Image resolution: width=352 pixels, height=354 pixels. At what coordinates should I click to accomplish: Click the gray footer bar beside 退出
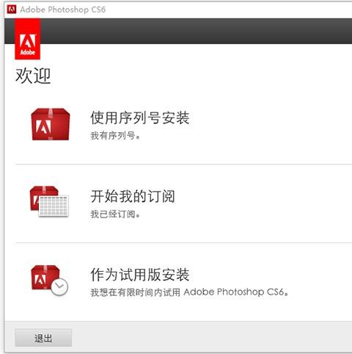[x=212, y=337]
